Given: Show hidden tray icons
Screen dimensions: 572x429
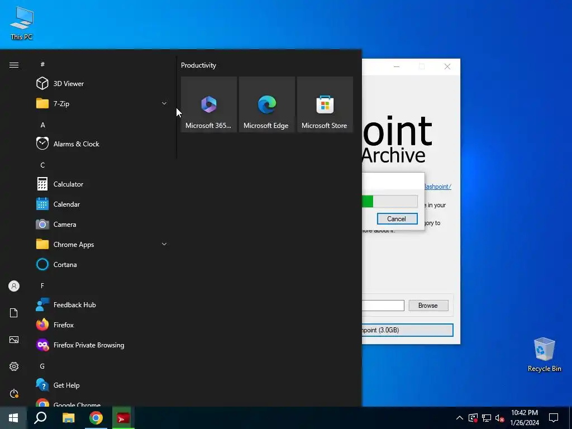Looking at the screenshot, I should pyautogui.click(x=460, y=418).
